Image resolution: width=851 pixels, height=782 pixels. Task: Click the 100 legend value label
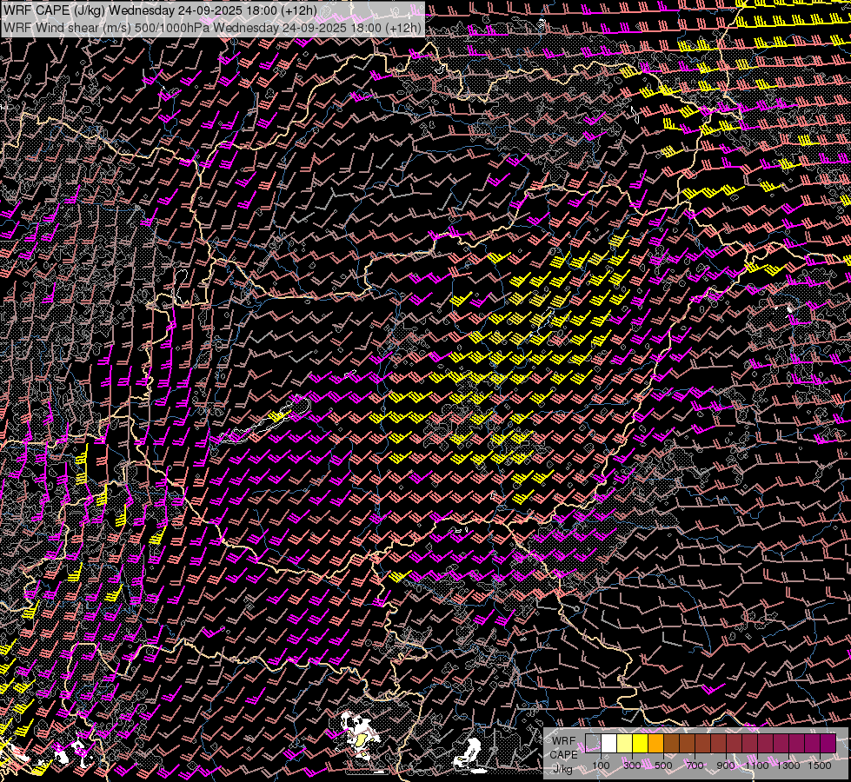(601, 765)
